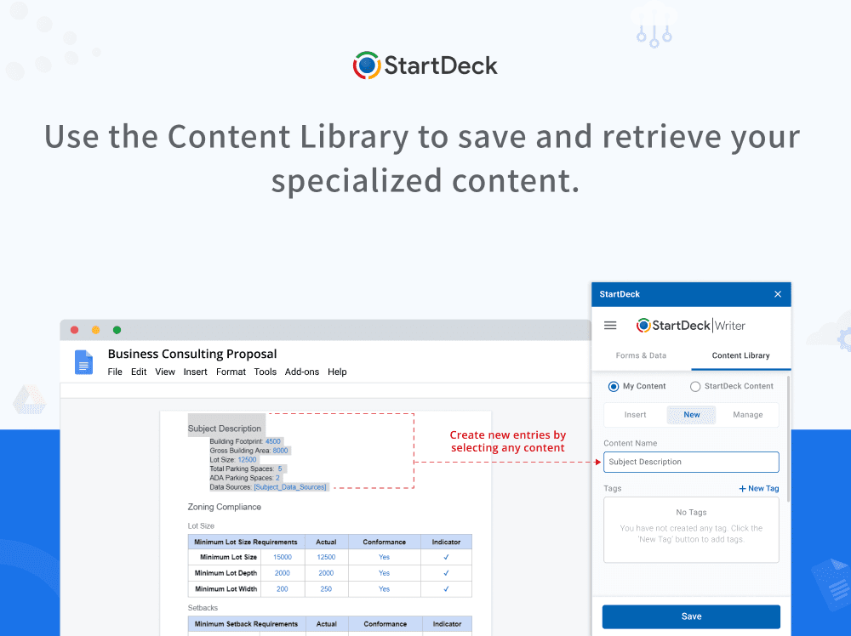This screenshot has width=851, height=636.
Task: Open the Tools menu
Action: (x=266, y=372)
